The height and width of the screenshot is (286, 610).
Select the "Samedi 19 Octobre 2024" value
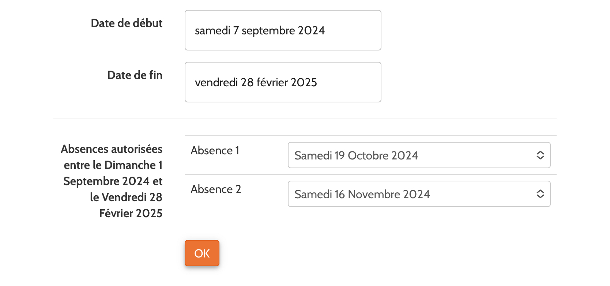click(x=356, y=156)
